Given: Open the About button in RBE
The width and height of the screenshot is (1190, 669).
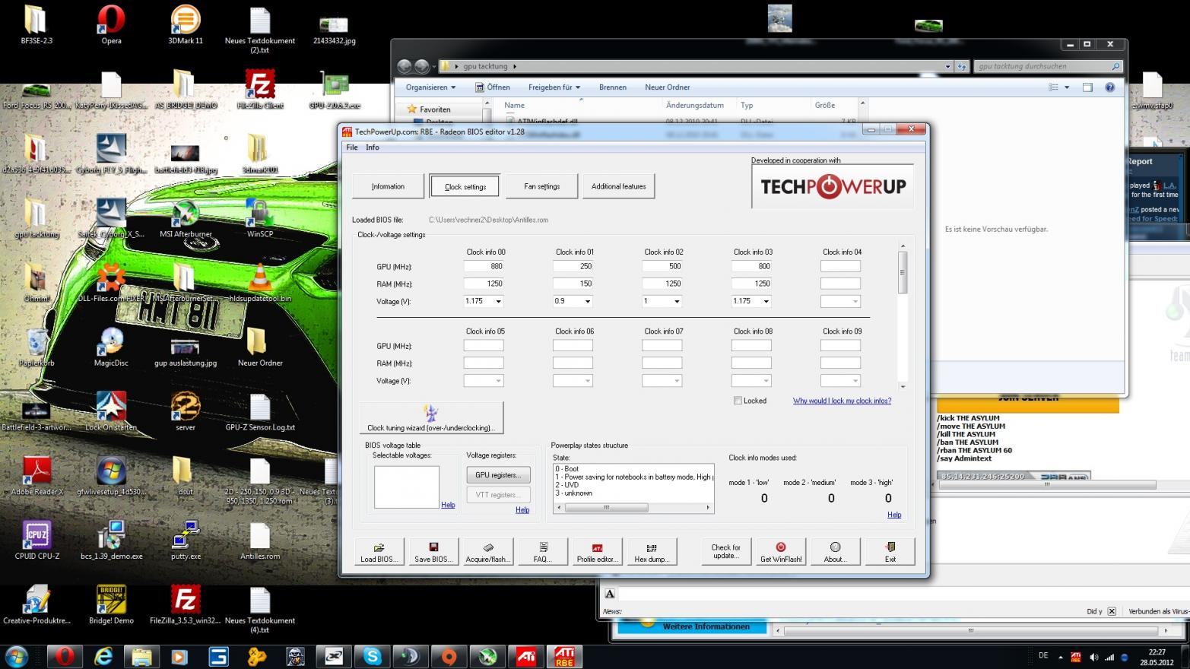Looking at the screenshot, I should (x=835, y=551).
